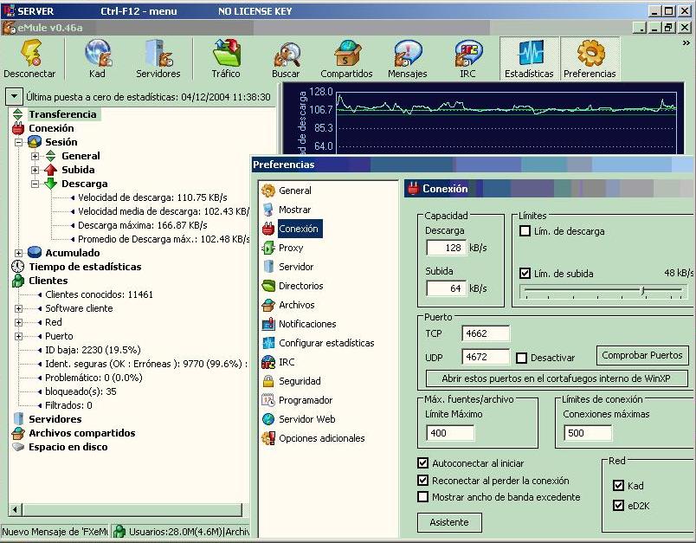Click the TCP port field
This screenshot has width=696, height=543.
[x=486, y=333]
